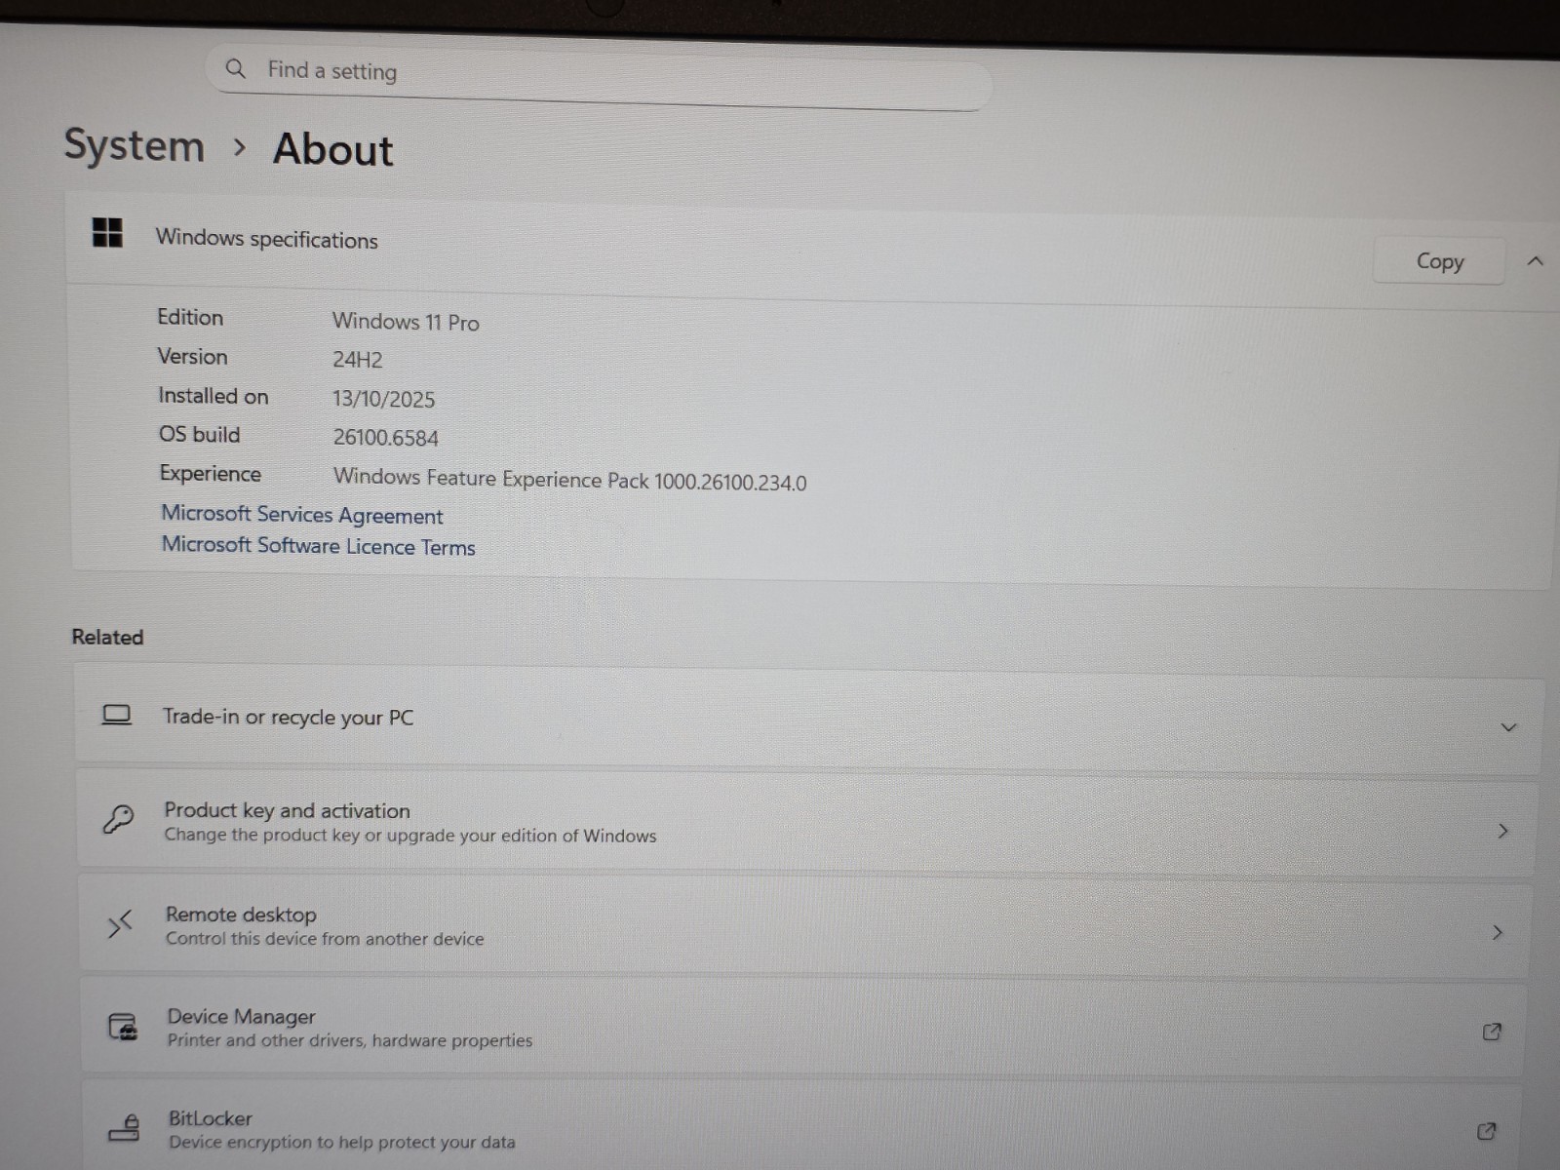Click the Experience label
1560x1170 pixels.
tap(211, 474)
